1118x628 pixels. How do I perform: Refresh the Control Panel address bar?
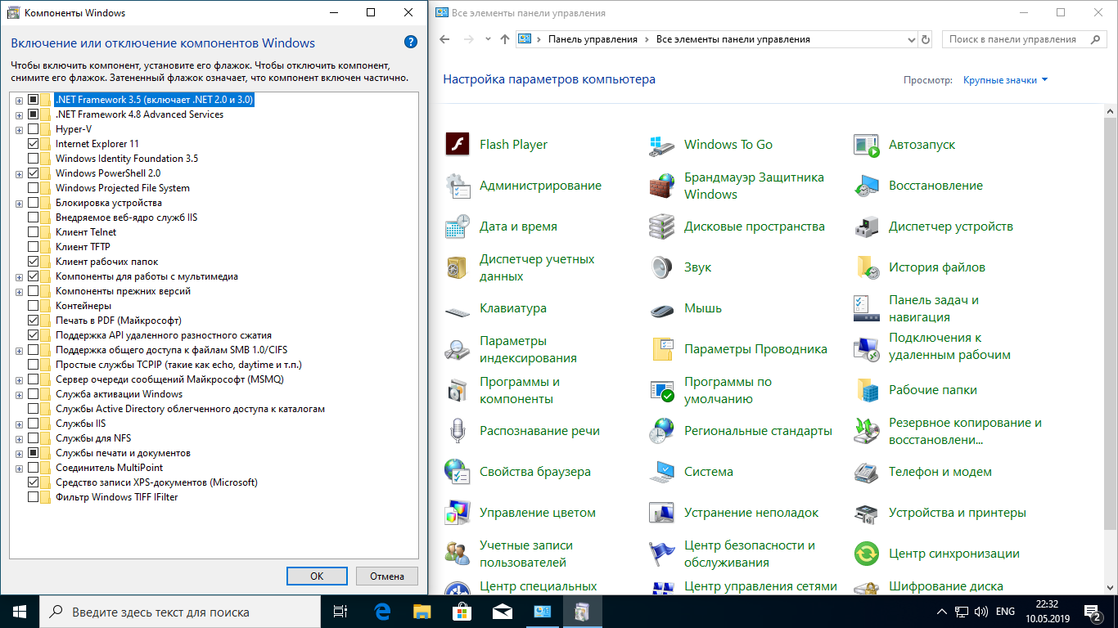coord(926,39)
